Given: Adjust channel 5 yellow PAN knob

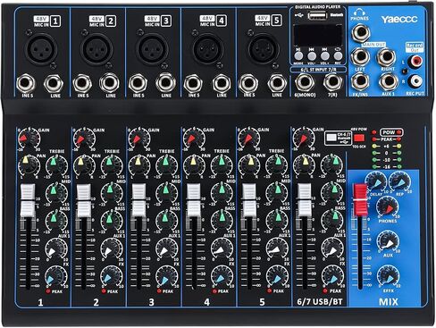Looking at the screenshot, I should [x=249, y=165].
